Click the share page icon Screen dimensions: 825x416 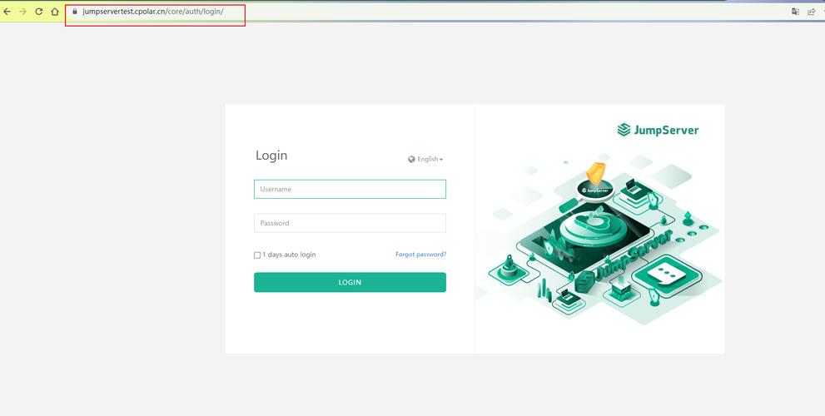pyautogui.click(x=812, y=12)
